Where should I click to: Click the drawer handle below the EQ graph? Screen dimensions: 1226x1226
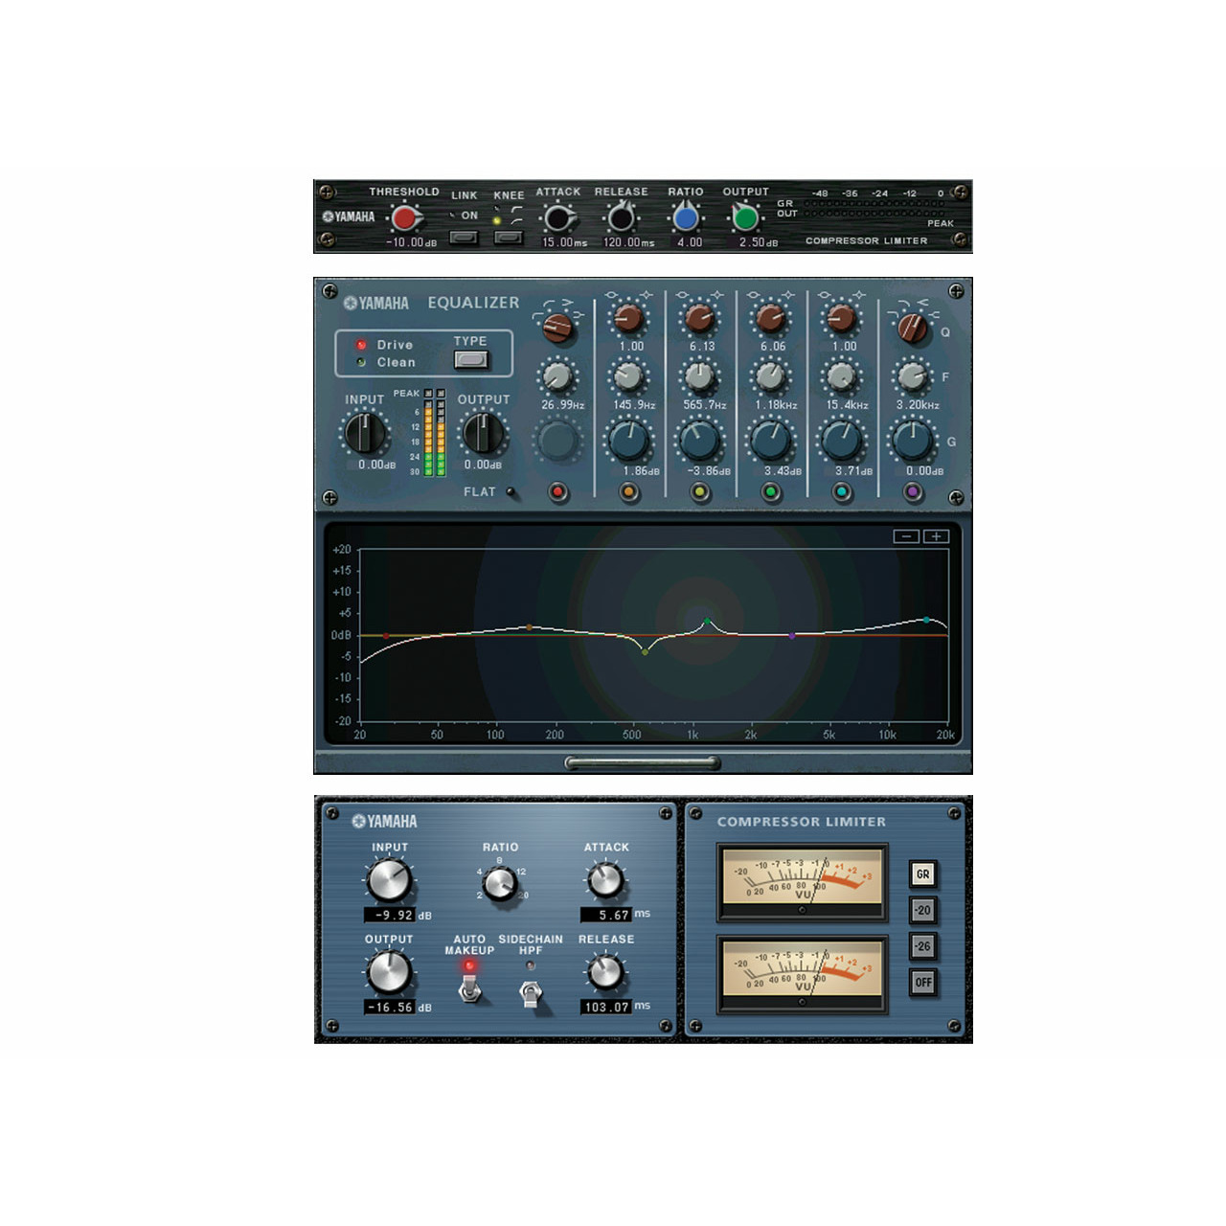click(x=643, y=763)
